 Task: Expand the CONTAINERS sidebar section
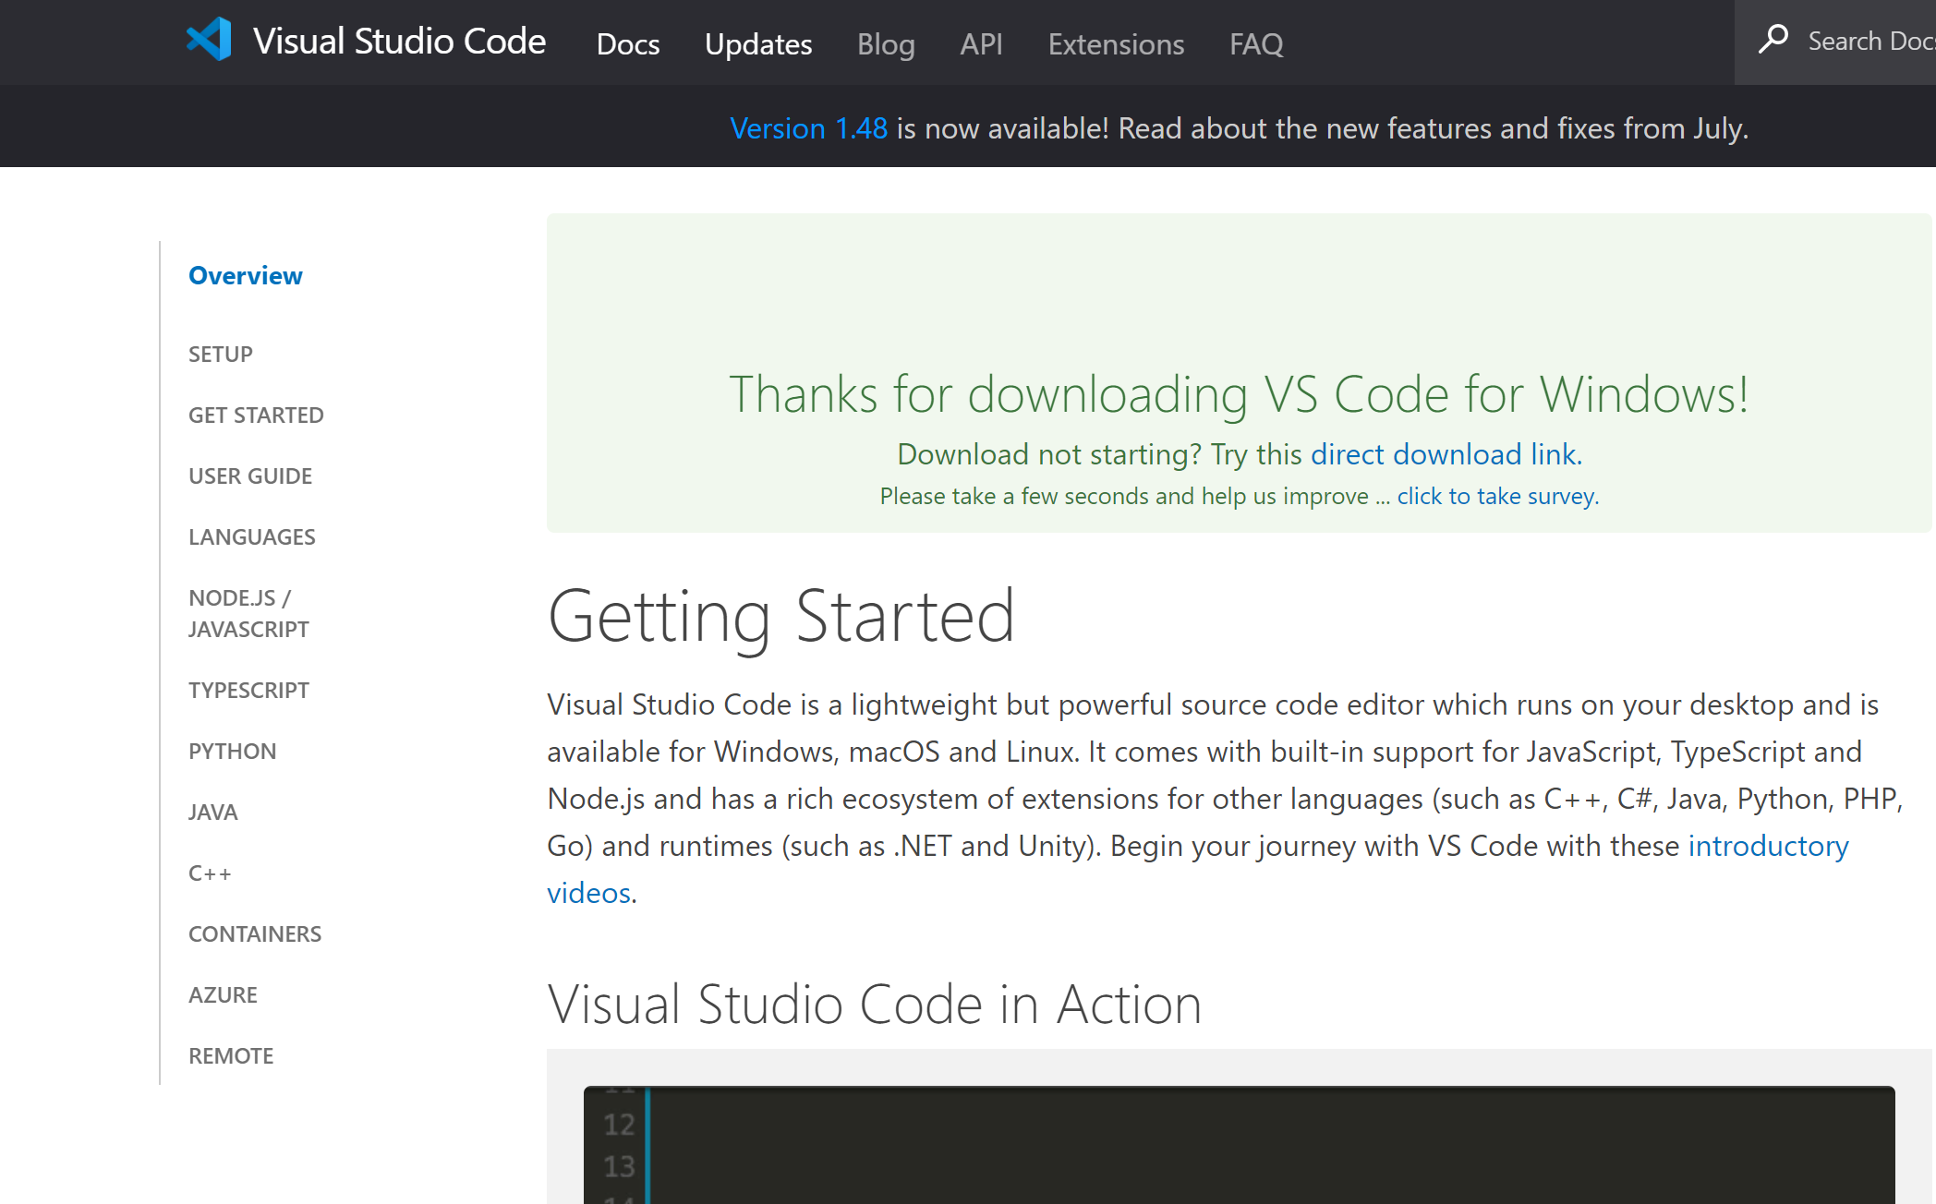[255, 933]
